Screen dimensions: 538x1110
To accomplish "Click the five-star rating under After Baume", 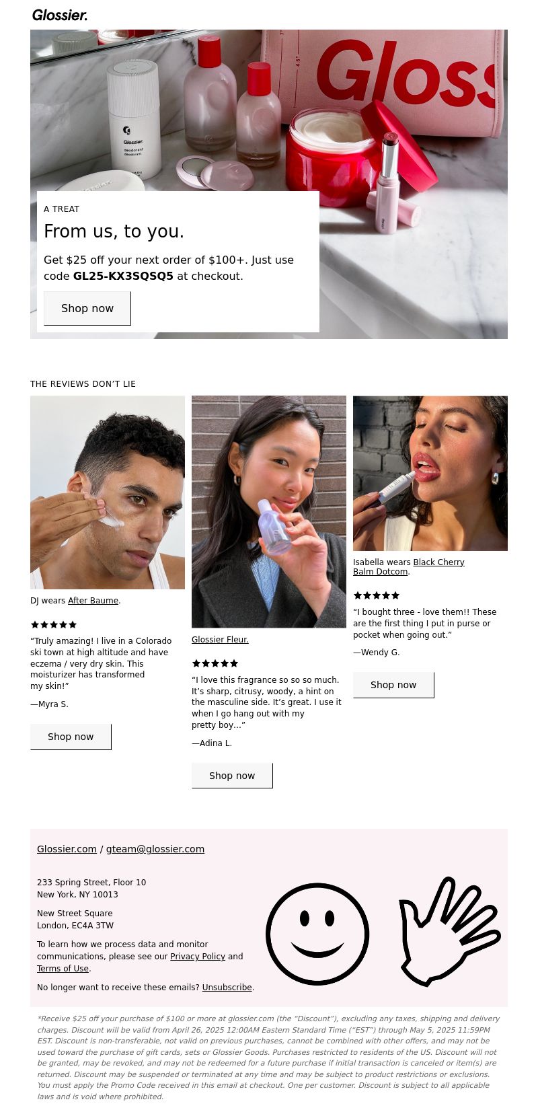I will click(54, 624).
